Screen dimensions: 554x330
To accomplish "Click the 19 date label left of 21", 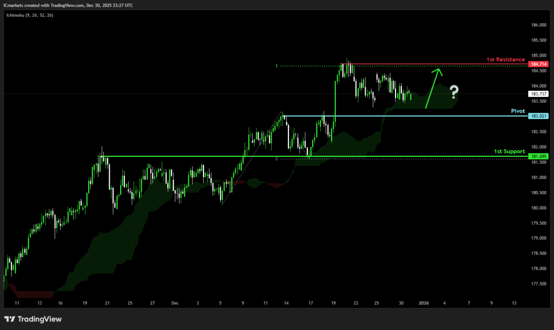I will click(85, 303).
